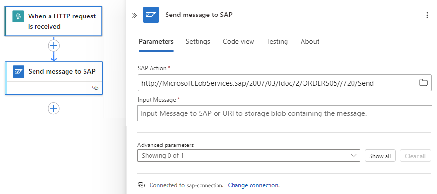
Task: Click the folder icon in SAP Action field
Action: 423,83
